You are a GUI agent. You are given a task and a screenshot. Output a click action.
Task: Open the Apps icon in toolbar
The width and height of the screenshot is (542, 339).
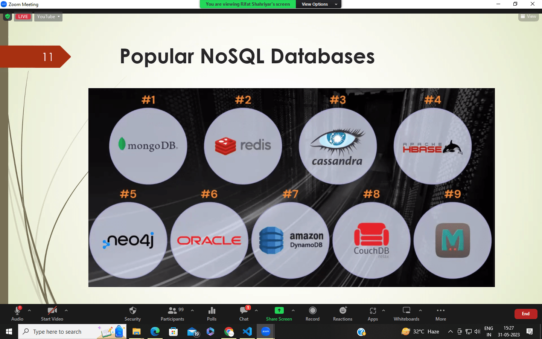(x=373, y=311)
